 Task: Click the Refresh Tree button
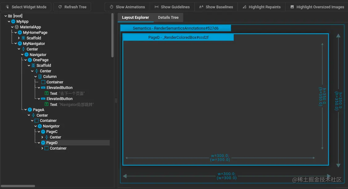point(72,7)
